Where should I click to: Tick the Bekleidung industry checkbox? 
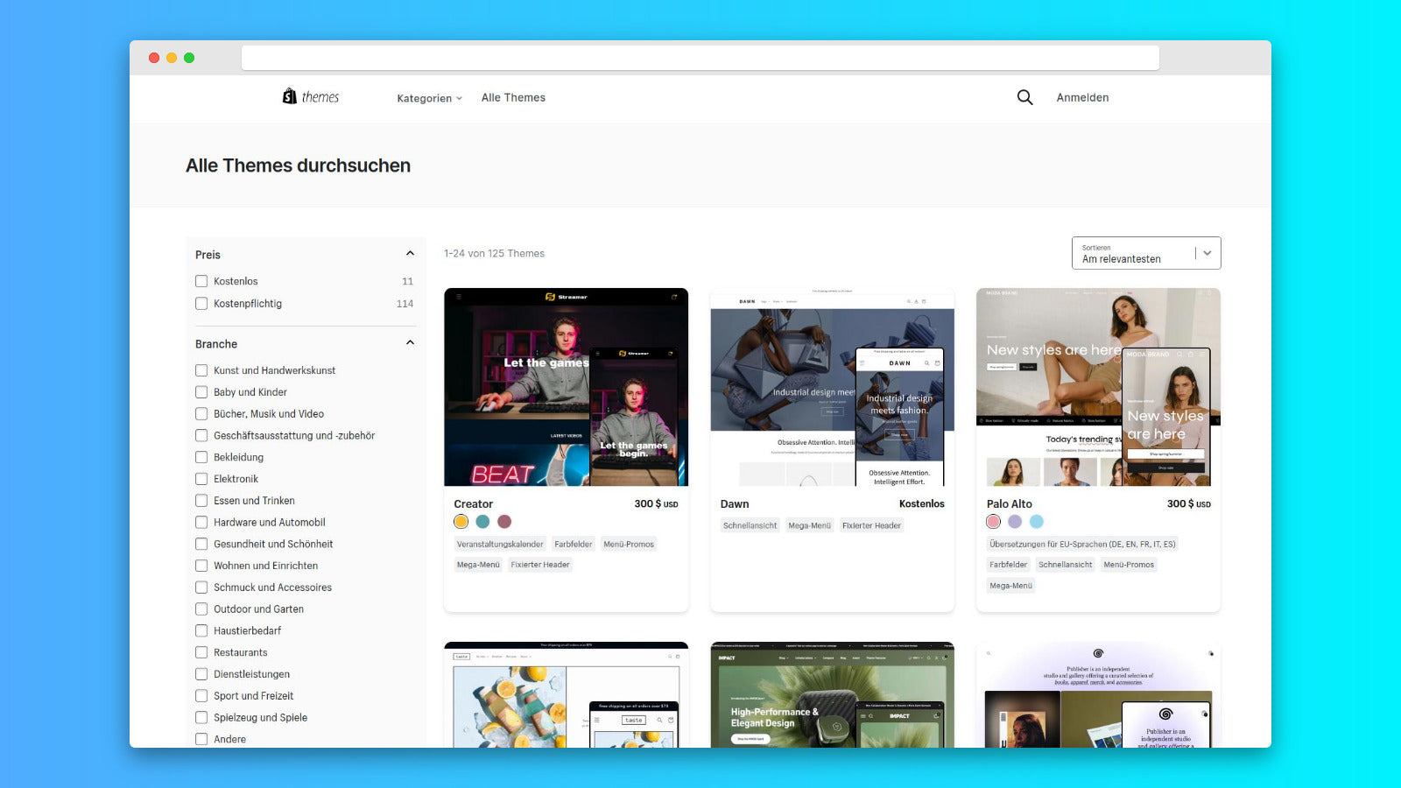point(201,457)
